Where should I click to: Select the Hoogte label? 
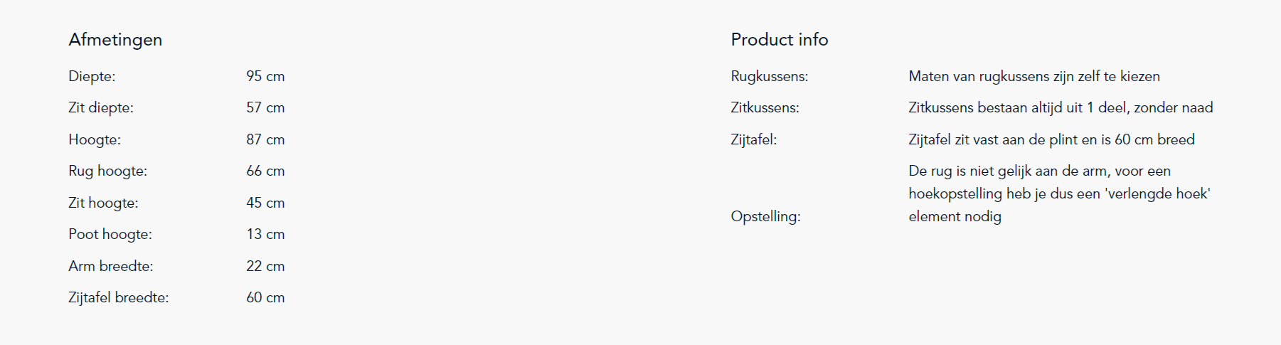(95, 139)
